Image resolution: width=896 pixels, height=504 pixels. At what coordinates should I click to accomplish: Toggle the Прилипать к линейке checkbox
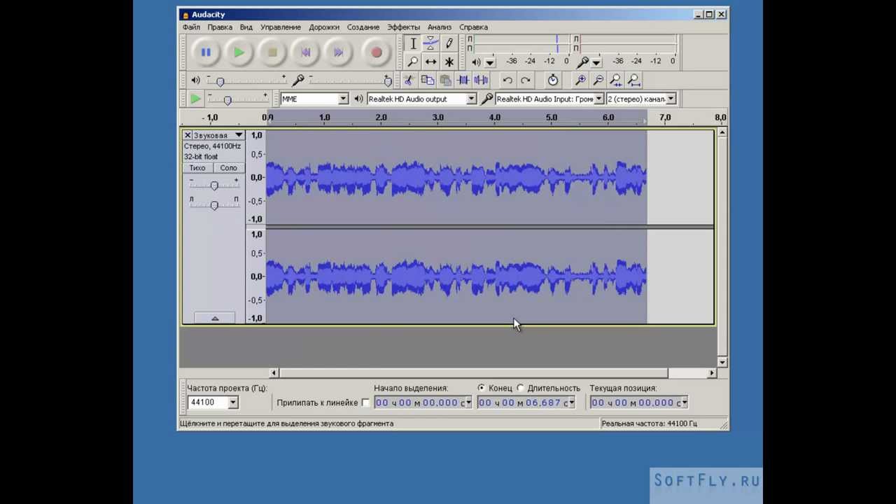(x=365, y=402)
